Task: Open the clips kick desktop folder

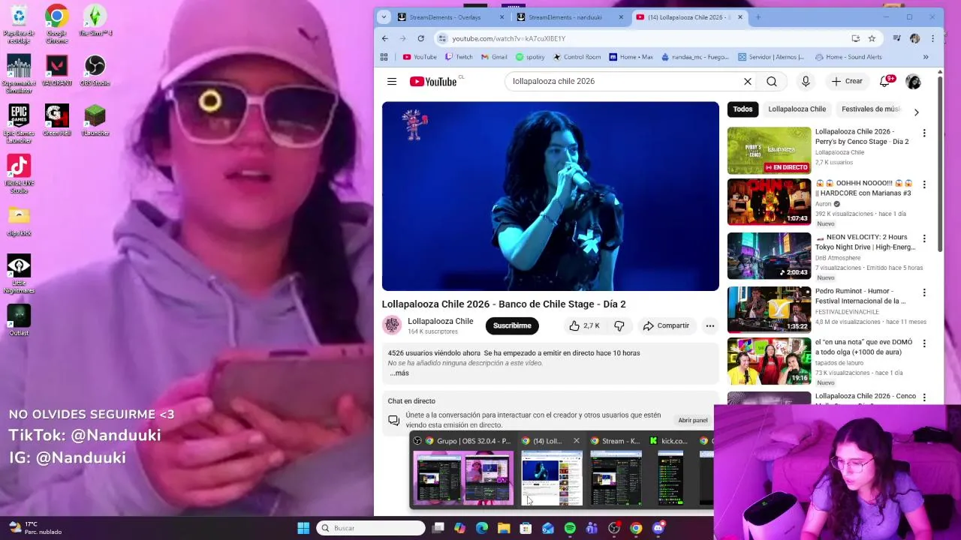Action: 19,220
